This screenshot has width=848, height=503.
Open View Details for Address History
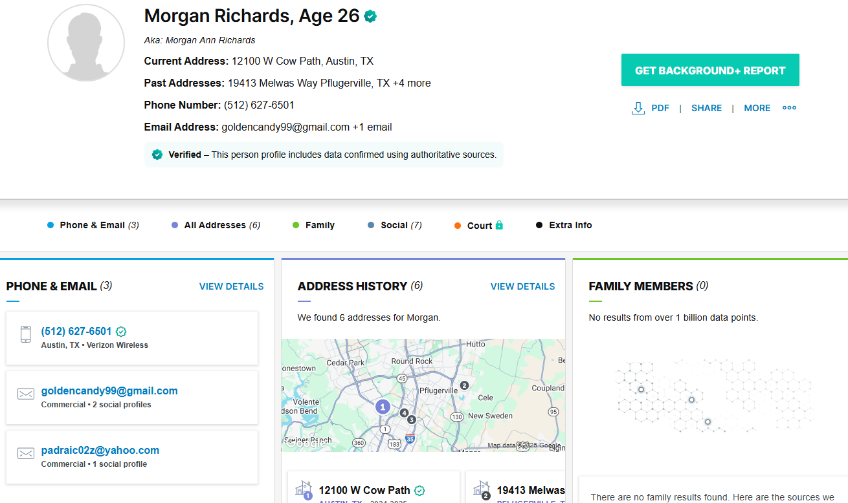coord(522,286)
